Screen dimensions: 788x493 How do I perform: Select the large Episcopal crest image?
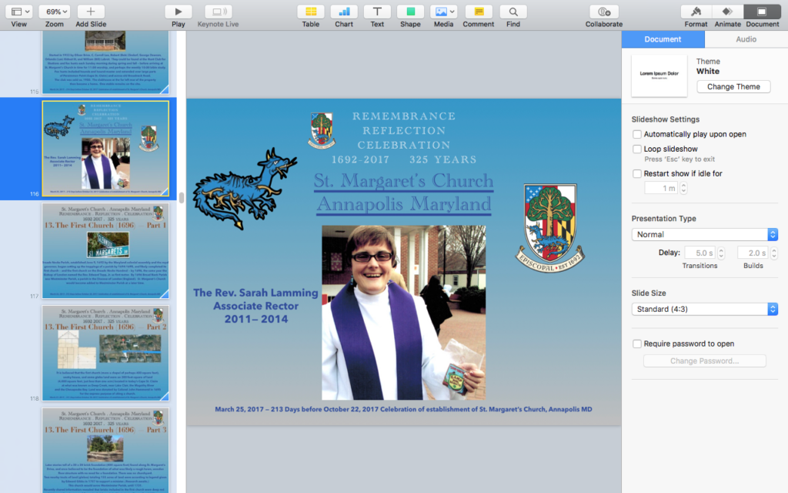(x=549, y=228)
